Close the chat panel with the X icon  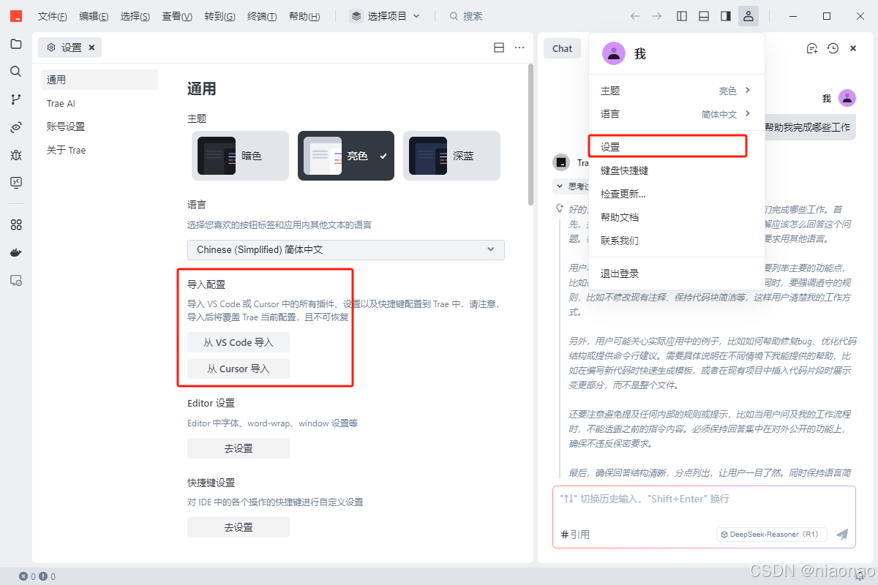[853, 48]
